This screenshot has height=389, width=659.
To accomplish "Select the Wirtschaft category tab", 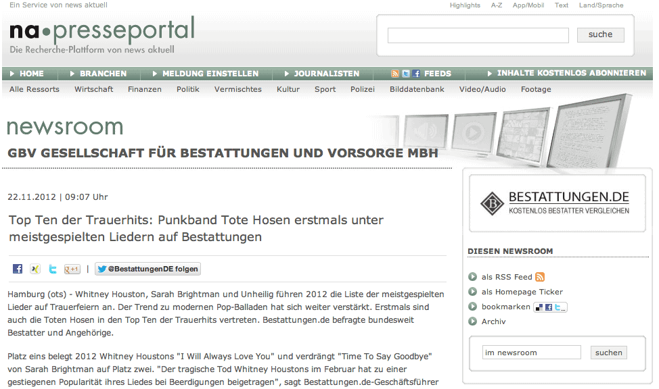I will (x=93, y=89).
